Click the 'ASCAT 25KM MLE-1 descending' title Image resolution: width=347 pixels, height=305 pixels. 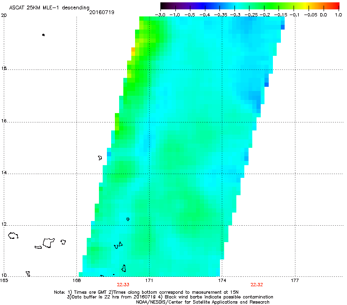49,8
